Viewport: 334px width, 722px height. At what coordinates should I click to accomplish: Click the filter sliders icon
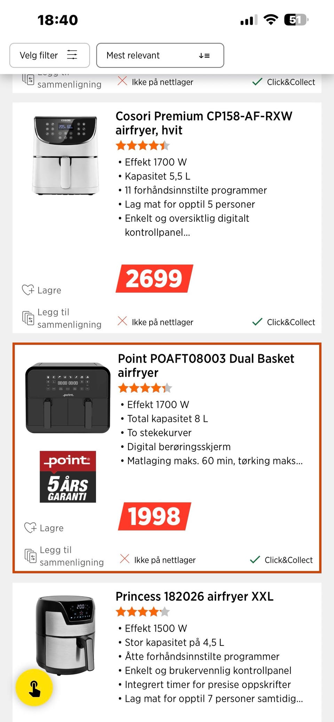click(72, 55)
